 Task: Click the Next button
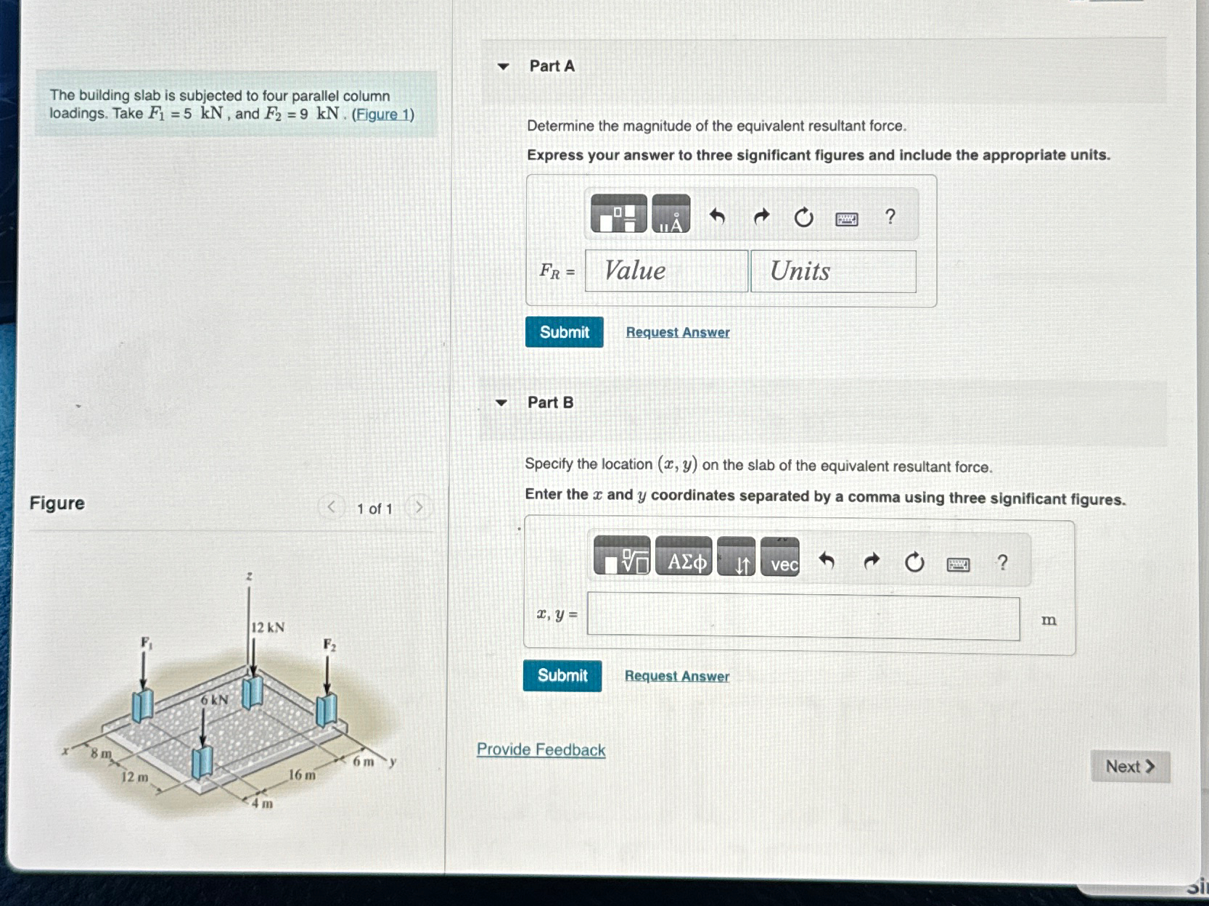(x=1128, y=766)
